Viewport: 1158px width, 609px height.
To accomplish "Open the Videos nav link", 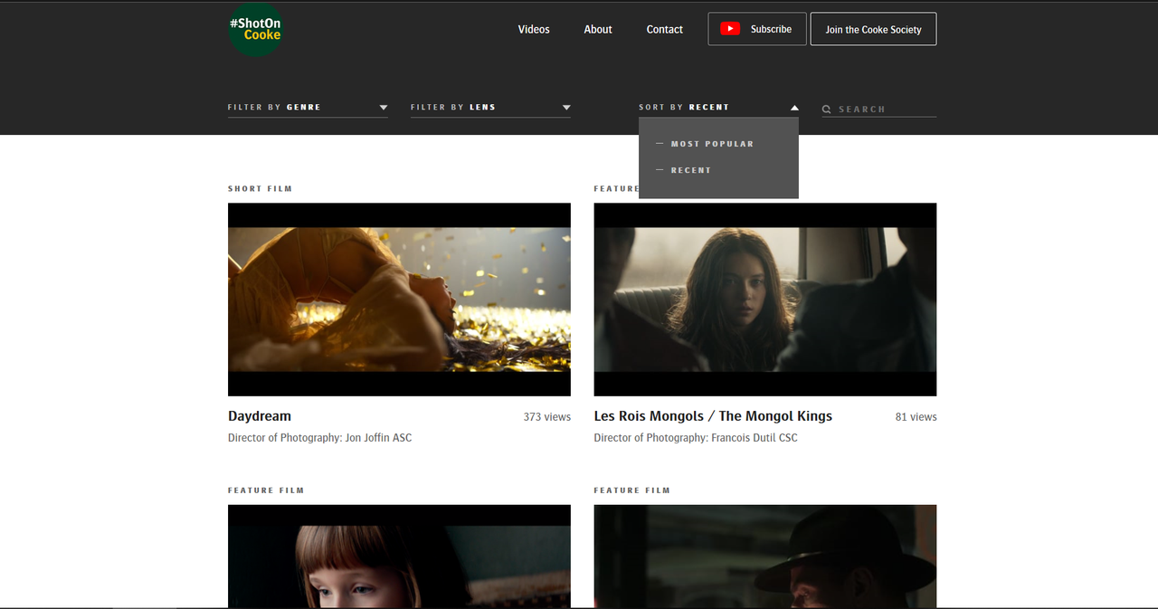I will tap(534, 29).
